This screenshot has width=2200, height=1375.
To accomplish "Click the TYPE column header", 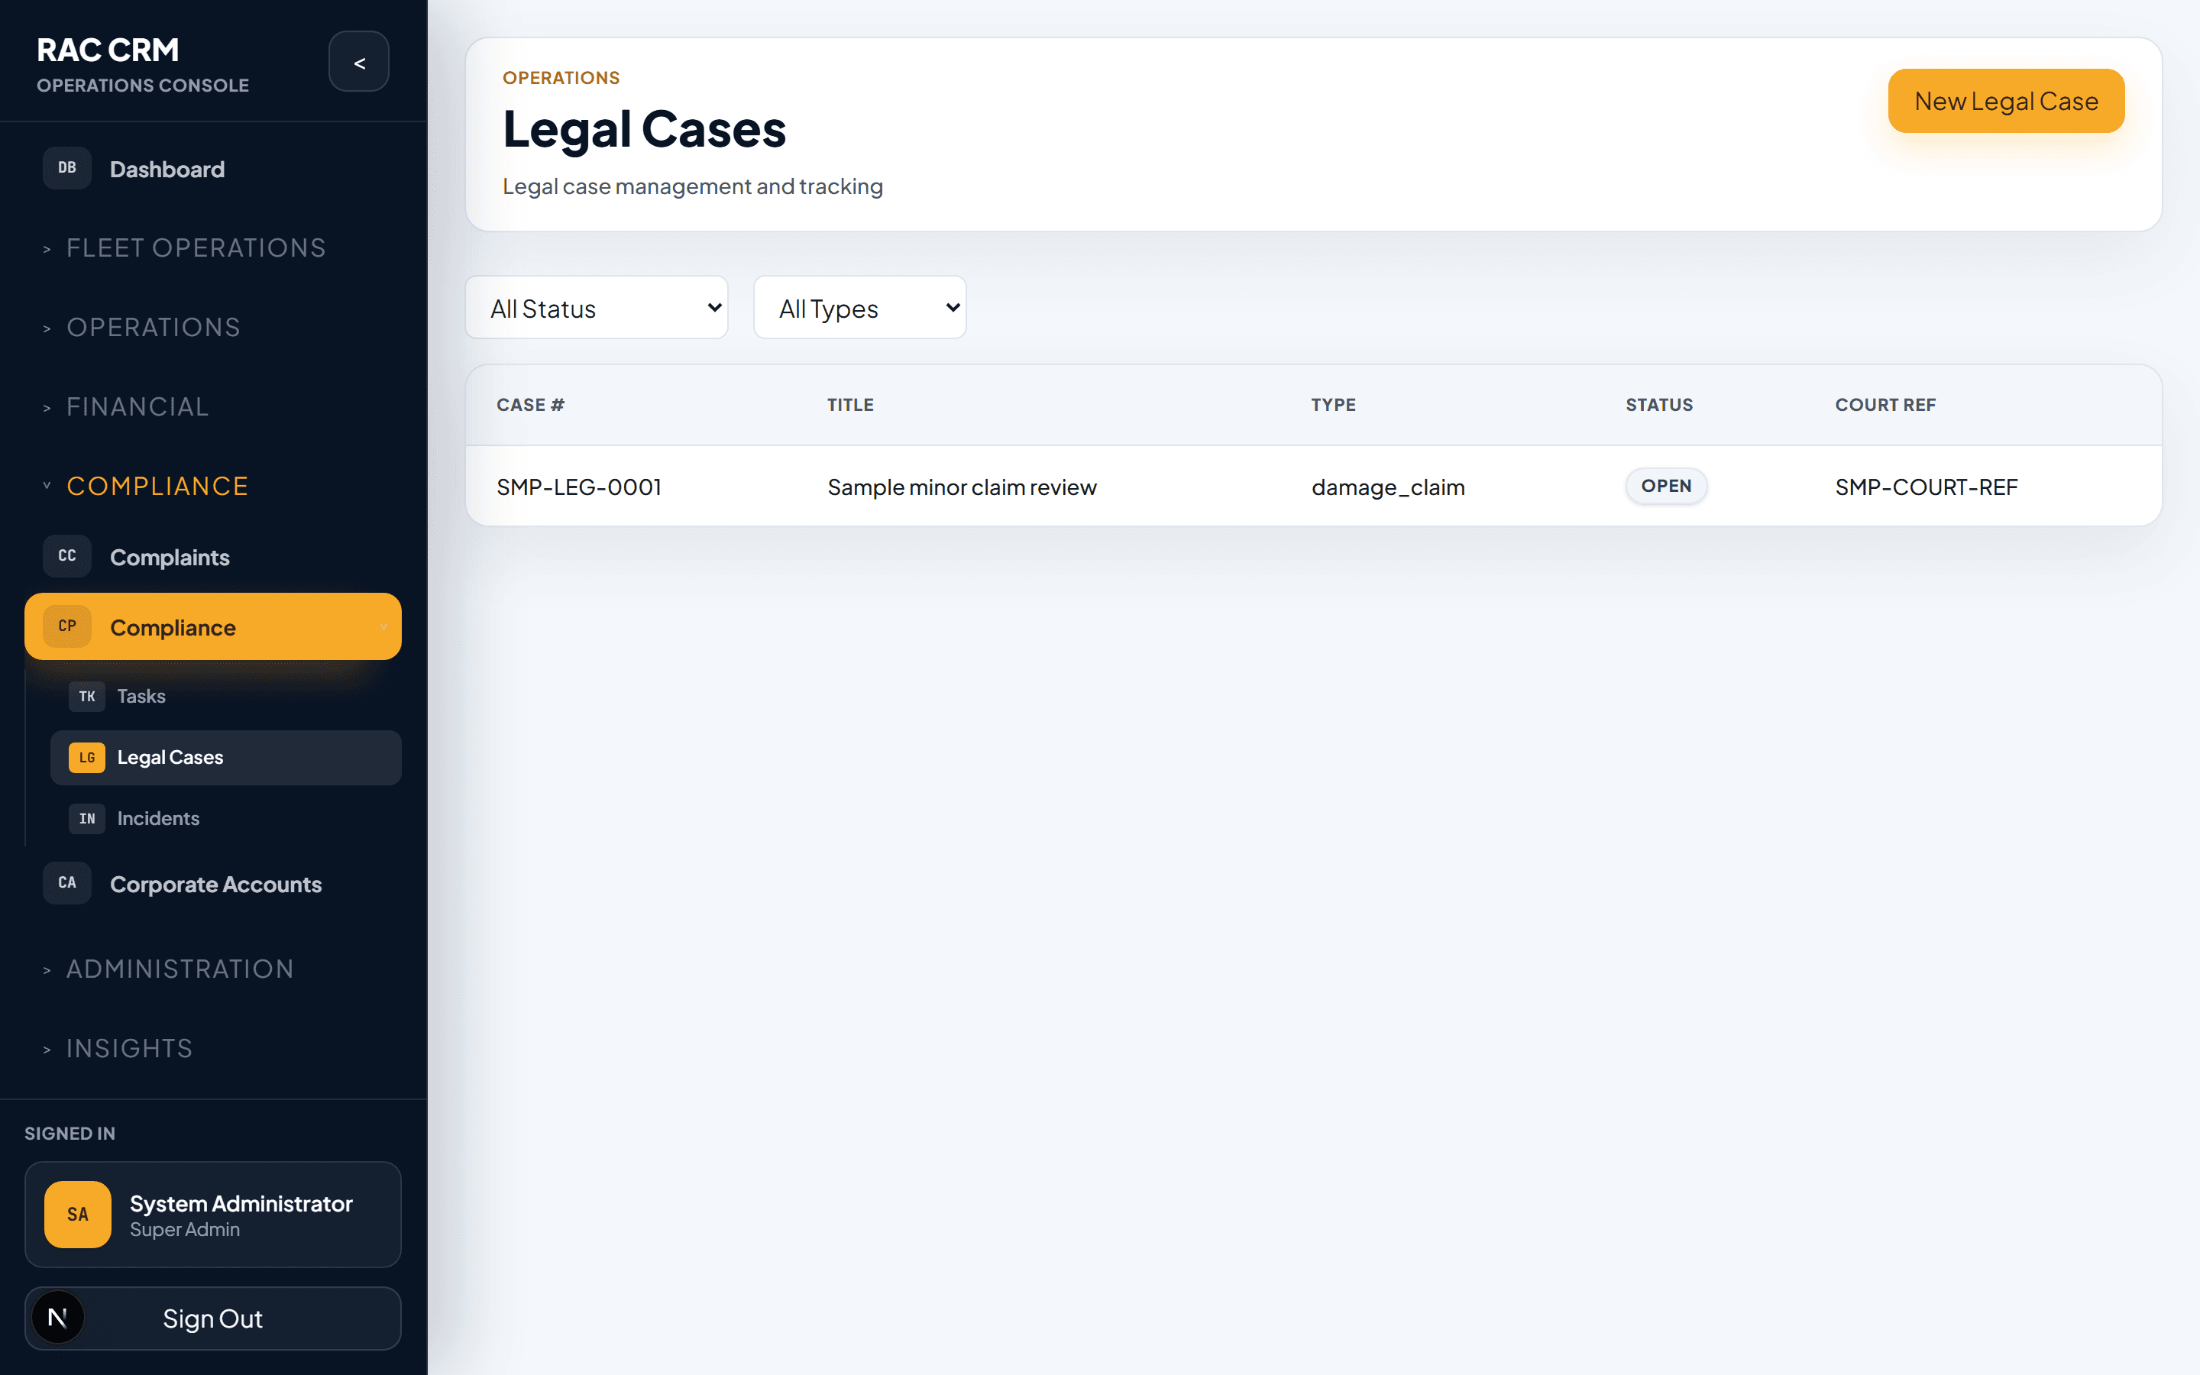I will click(x=1333, y=405).
